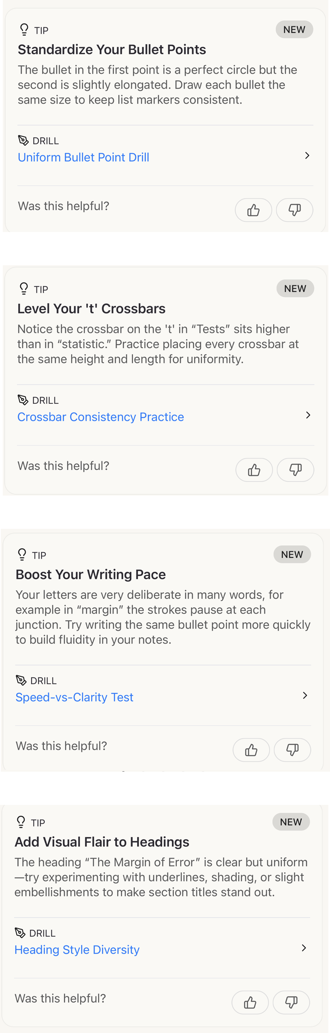Open the Uniform Bullet Point Drill link
Screen dimensions: 330x1033
(83, 157)
